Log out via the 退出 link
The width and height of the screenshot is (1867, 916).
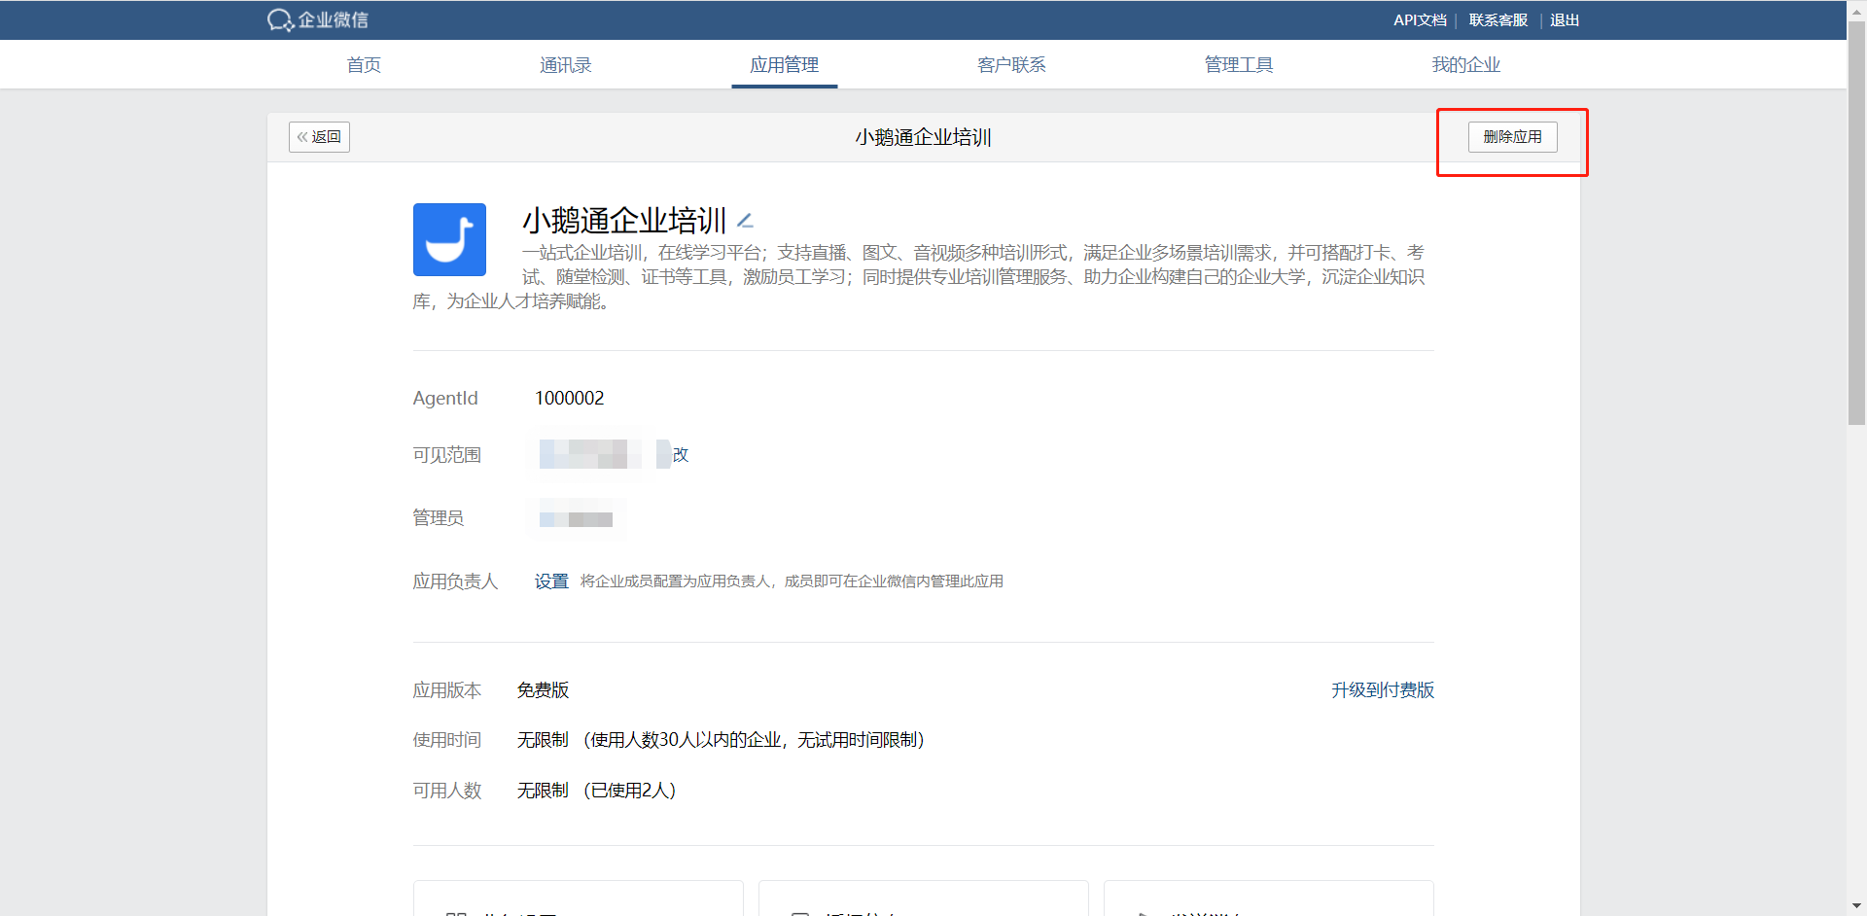point(1565,20)
